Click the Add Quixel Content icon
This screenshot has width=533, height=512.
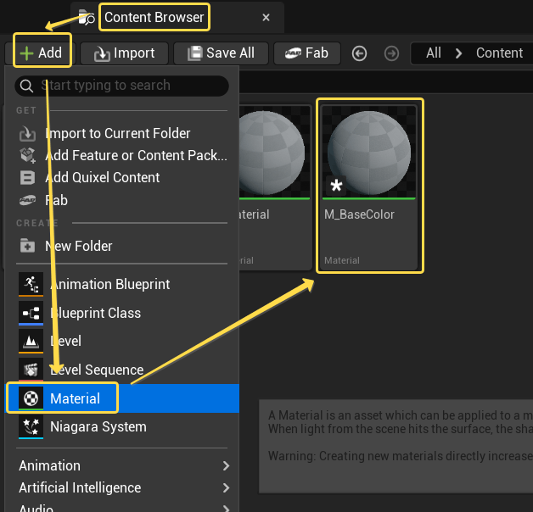pos(28,178)
